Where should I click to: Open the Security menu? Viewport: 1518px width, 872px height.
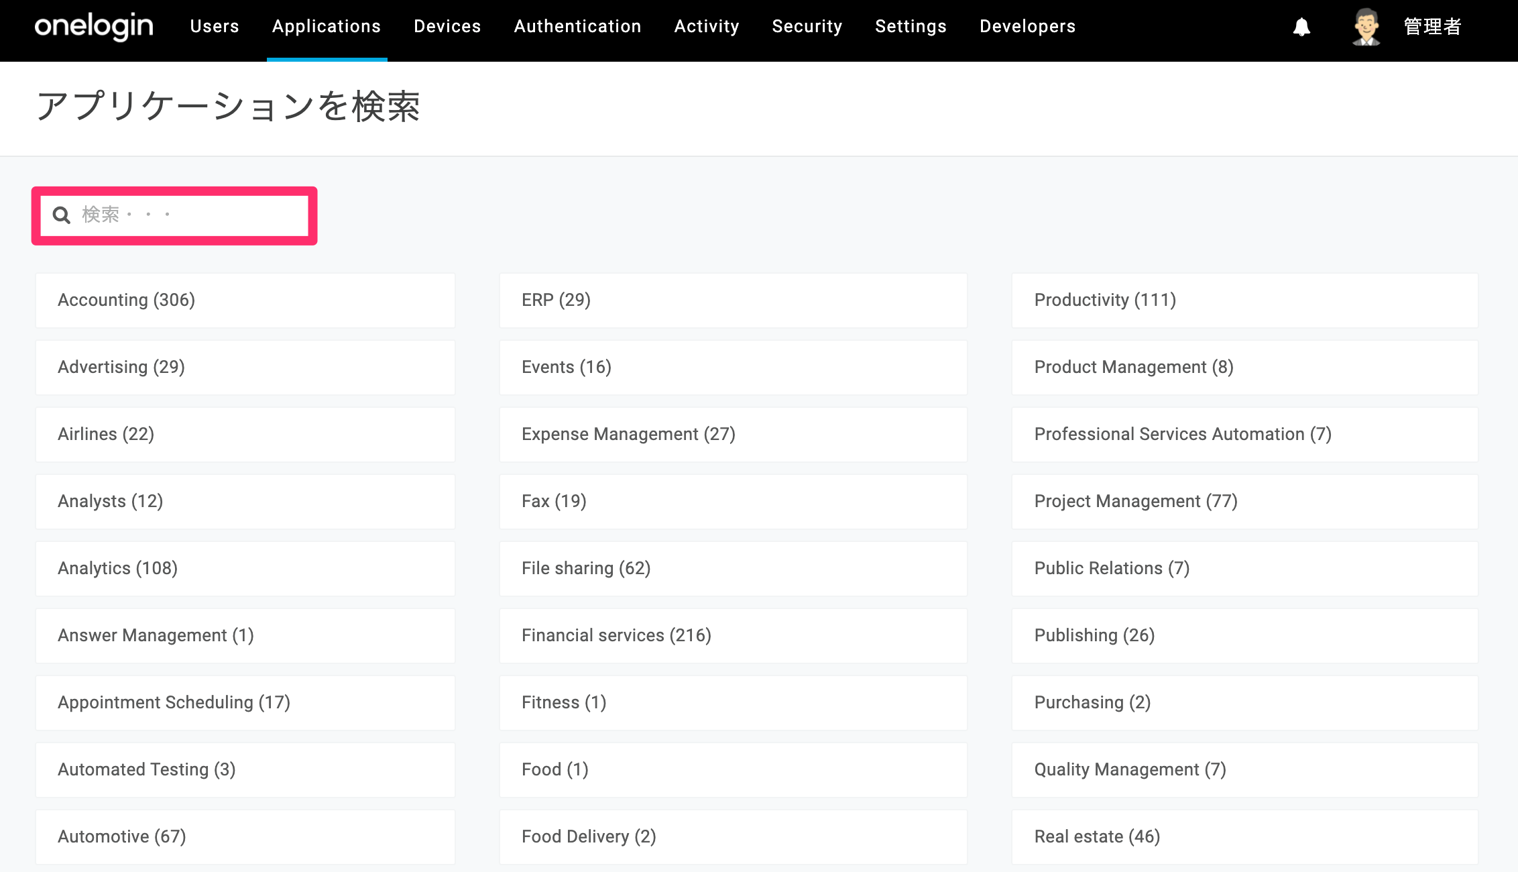coord(807,26)
